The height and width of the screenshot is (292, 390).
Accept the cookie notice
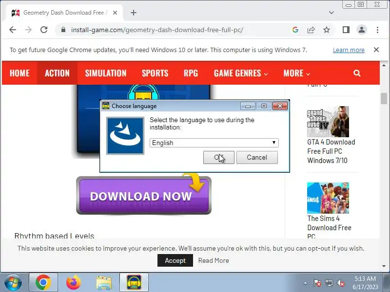[x=175, y=260]
